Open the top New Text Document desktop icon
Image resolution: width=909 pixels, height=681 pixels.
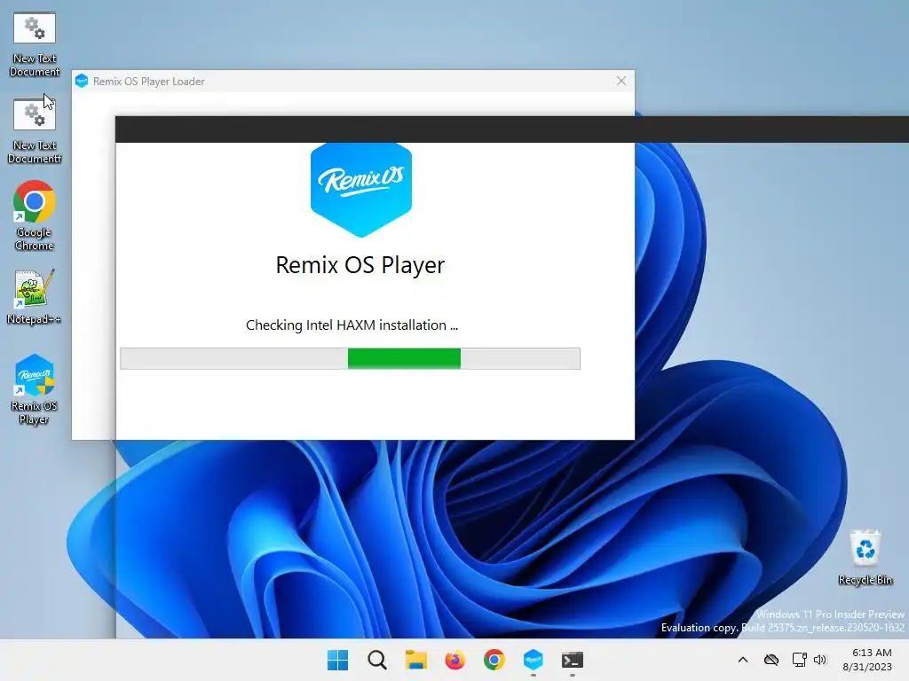click(35, 43)
